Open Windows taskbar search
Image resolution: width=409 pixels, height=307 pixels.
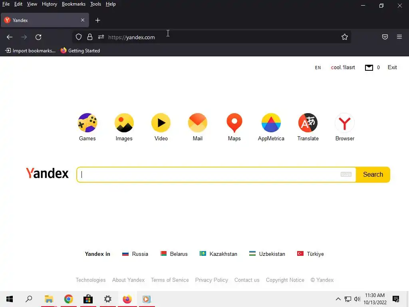tap(29, 299)
